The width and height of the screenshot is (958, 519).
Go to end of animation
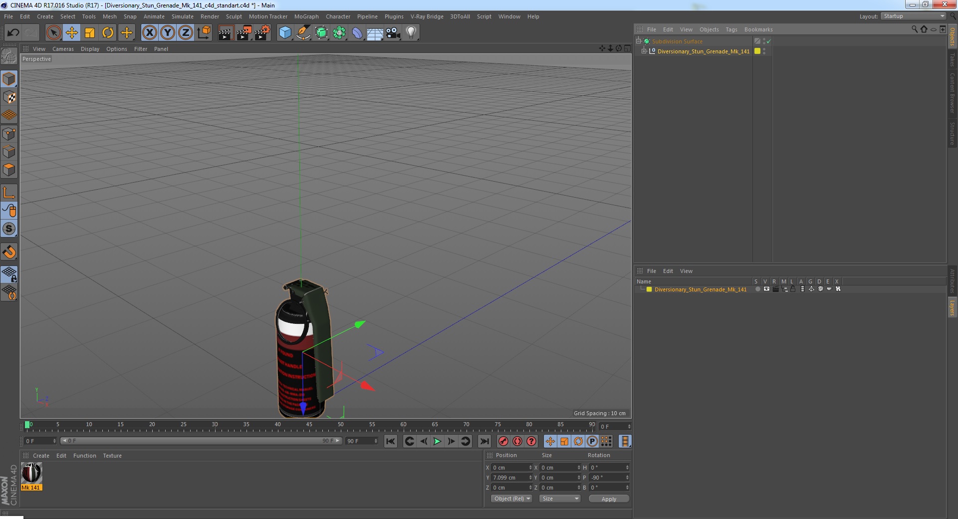484,441
